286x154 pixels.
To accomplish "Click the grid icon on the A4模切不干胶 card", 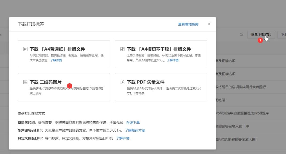I will (x=122, y=49).
